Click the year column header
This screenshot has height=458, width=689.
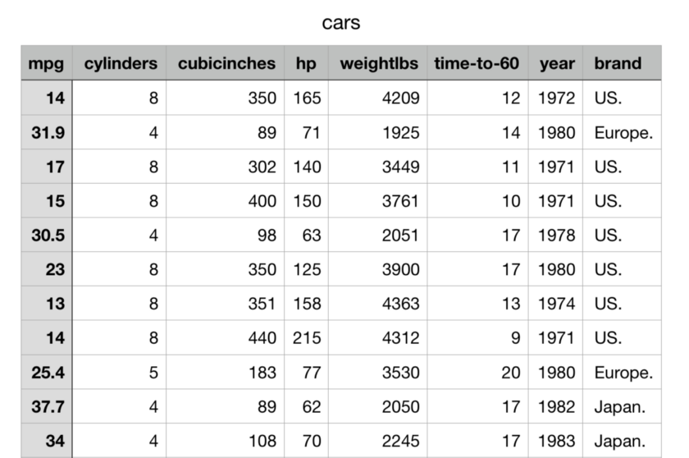(557, 64)
